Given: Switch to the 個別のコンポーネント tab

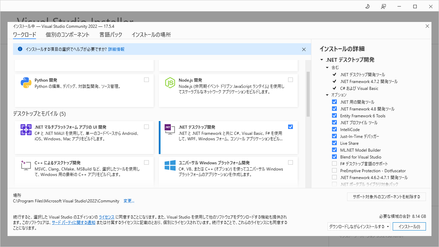Looking at the screenshot, I should tap(68, 35).
